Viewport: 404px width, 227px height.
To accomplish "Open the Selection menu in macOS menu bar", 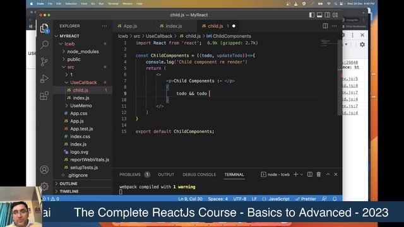I will click(71, 4).
